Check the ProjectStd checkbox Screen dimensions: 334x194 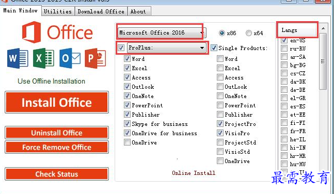(220, 142)
